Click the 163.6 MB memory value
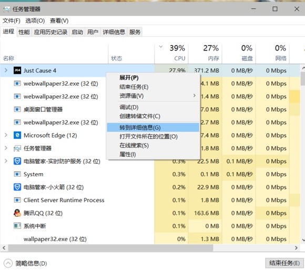Screen dimensions: 305x271 pyautogui.click(x=207, y=213)
